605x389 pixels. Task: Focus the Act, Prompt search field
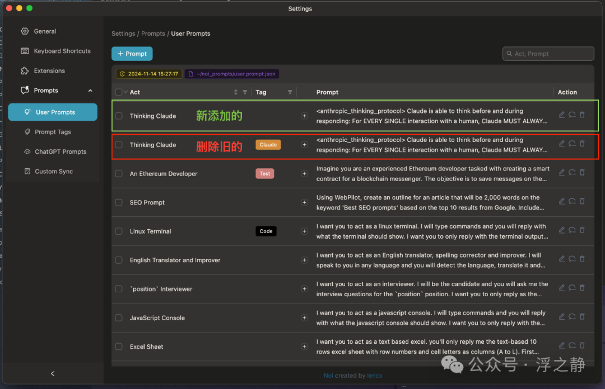coord(548,54)
